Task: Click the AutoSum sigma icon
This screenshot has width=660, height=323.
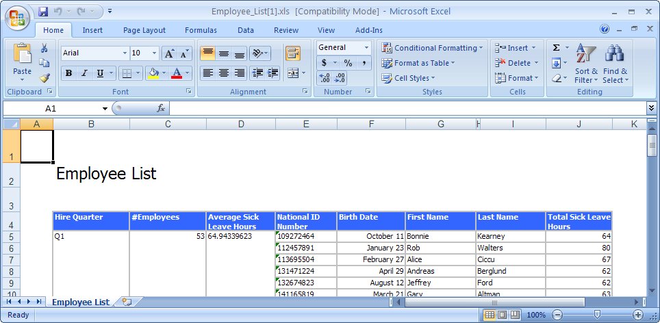Action: 557,48
